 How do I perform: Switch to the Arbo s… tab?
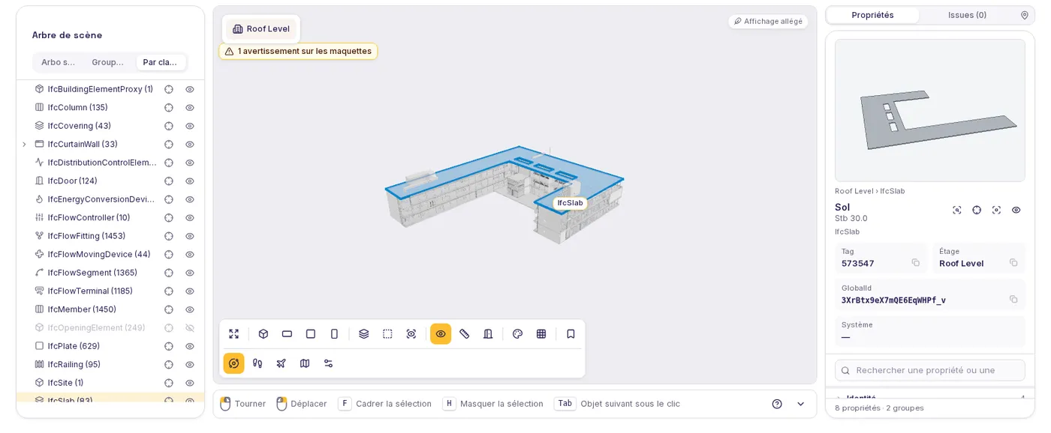(x=59, y=62)
